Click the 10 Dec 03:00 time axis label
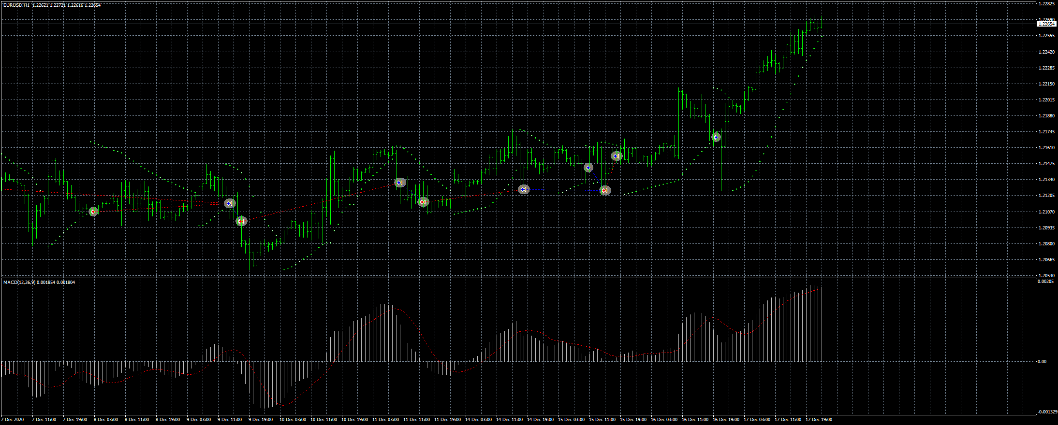The height and width of the screenshot is (425, 1058). [293, 420]
